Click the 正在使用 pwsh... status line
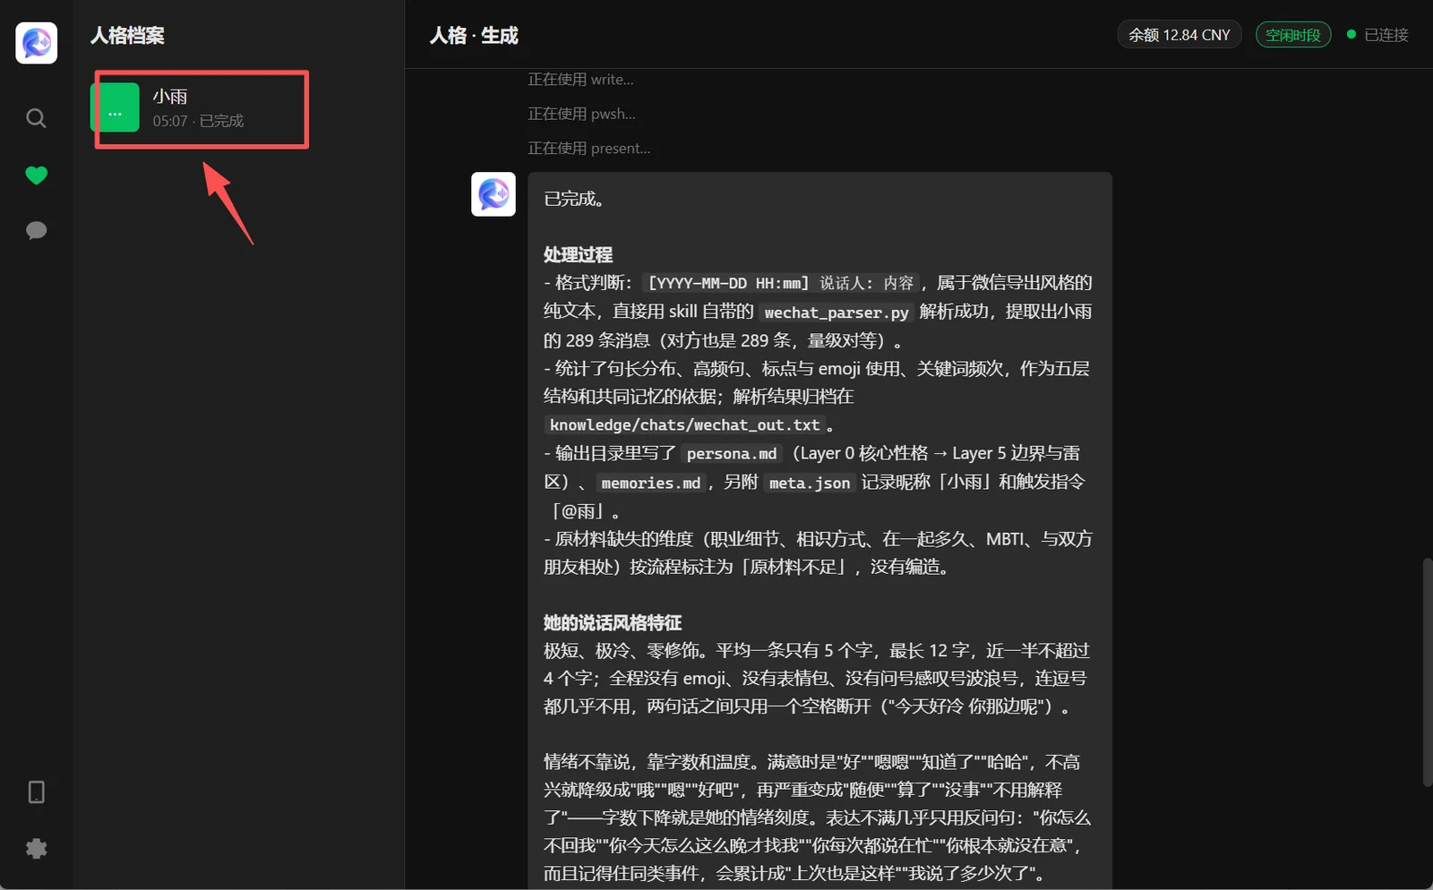 (581, 114)
